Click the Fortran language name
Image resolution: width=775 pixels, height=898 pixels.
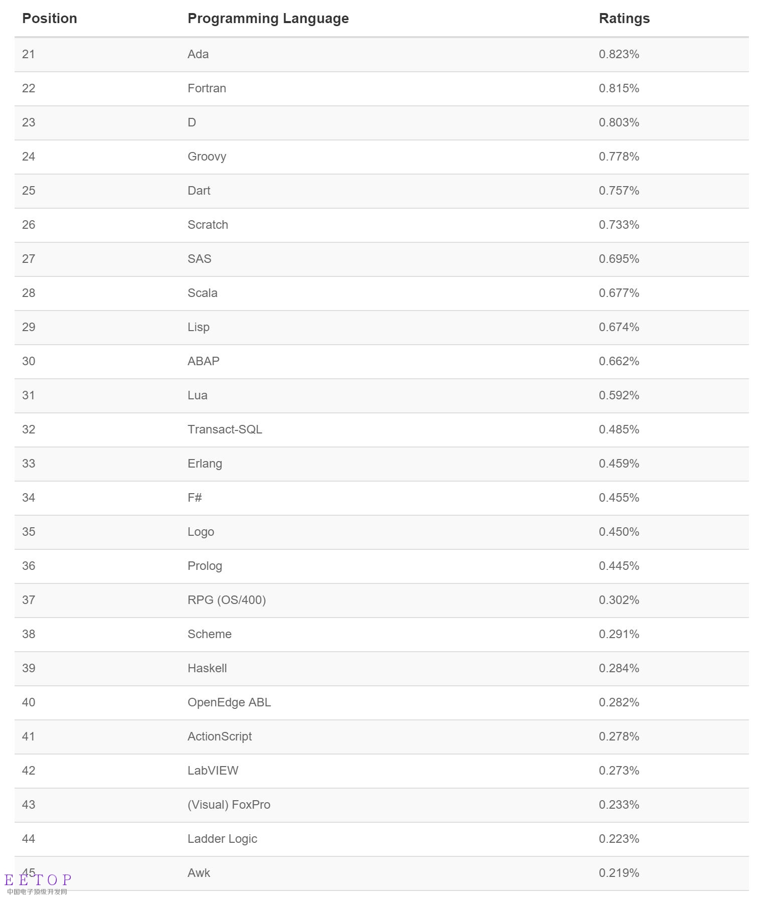(x=207, y=88)
